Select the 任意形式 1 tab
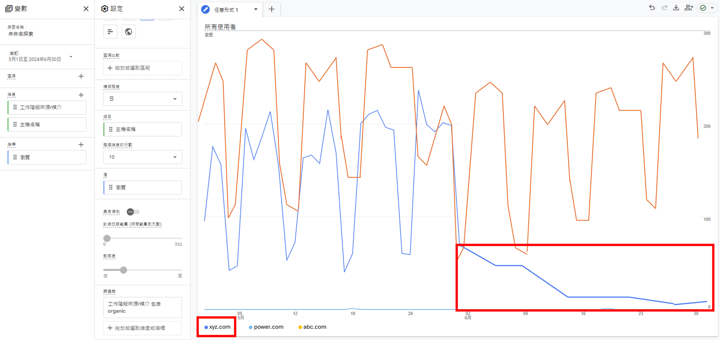 [x=226, y=10]
